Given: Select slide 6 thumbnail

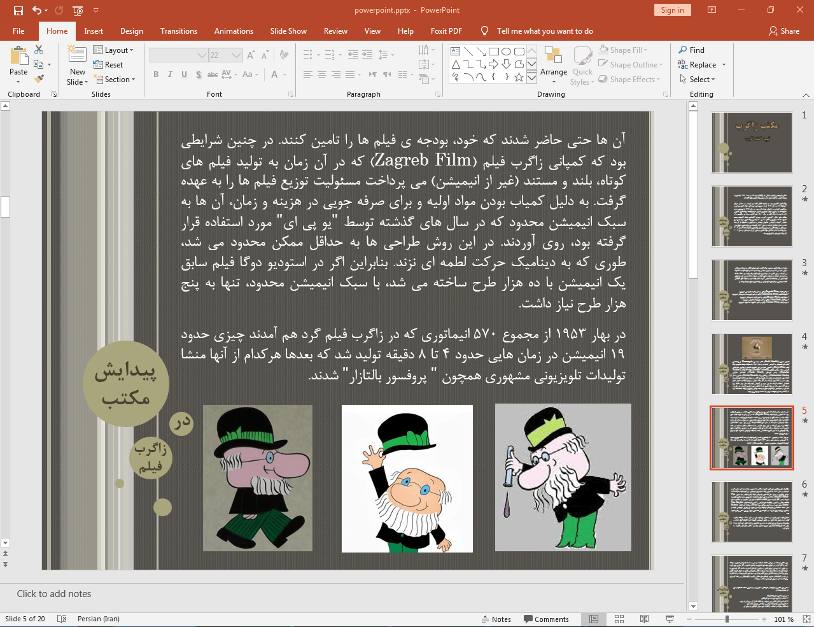Looking at the screenshot, I should (752, 512).
